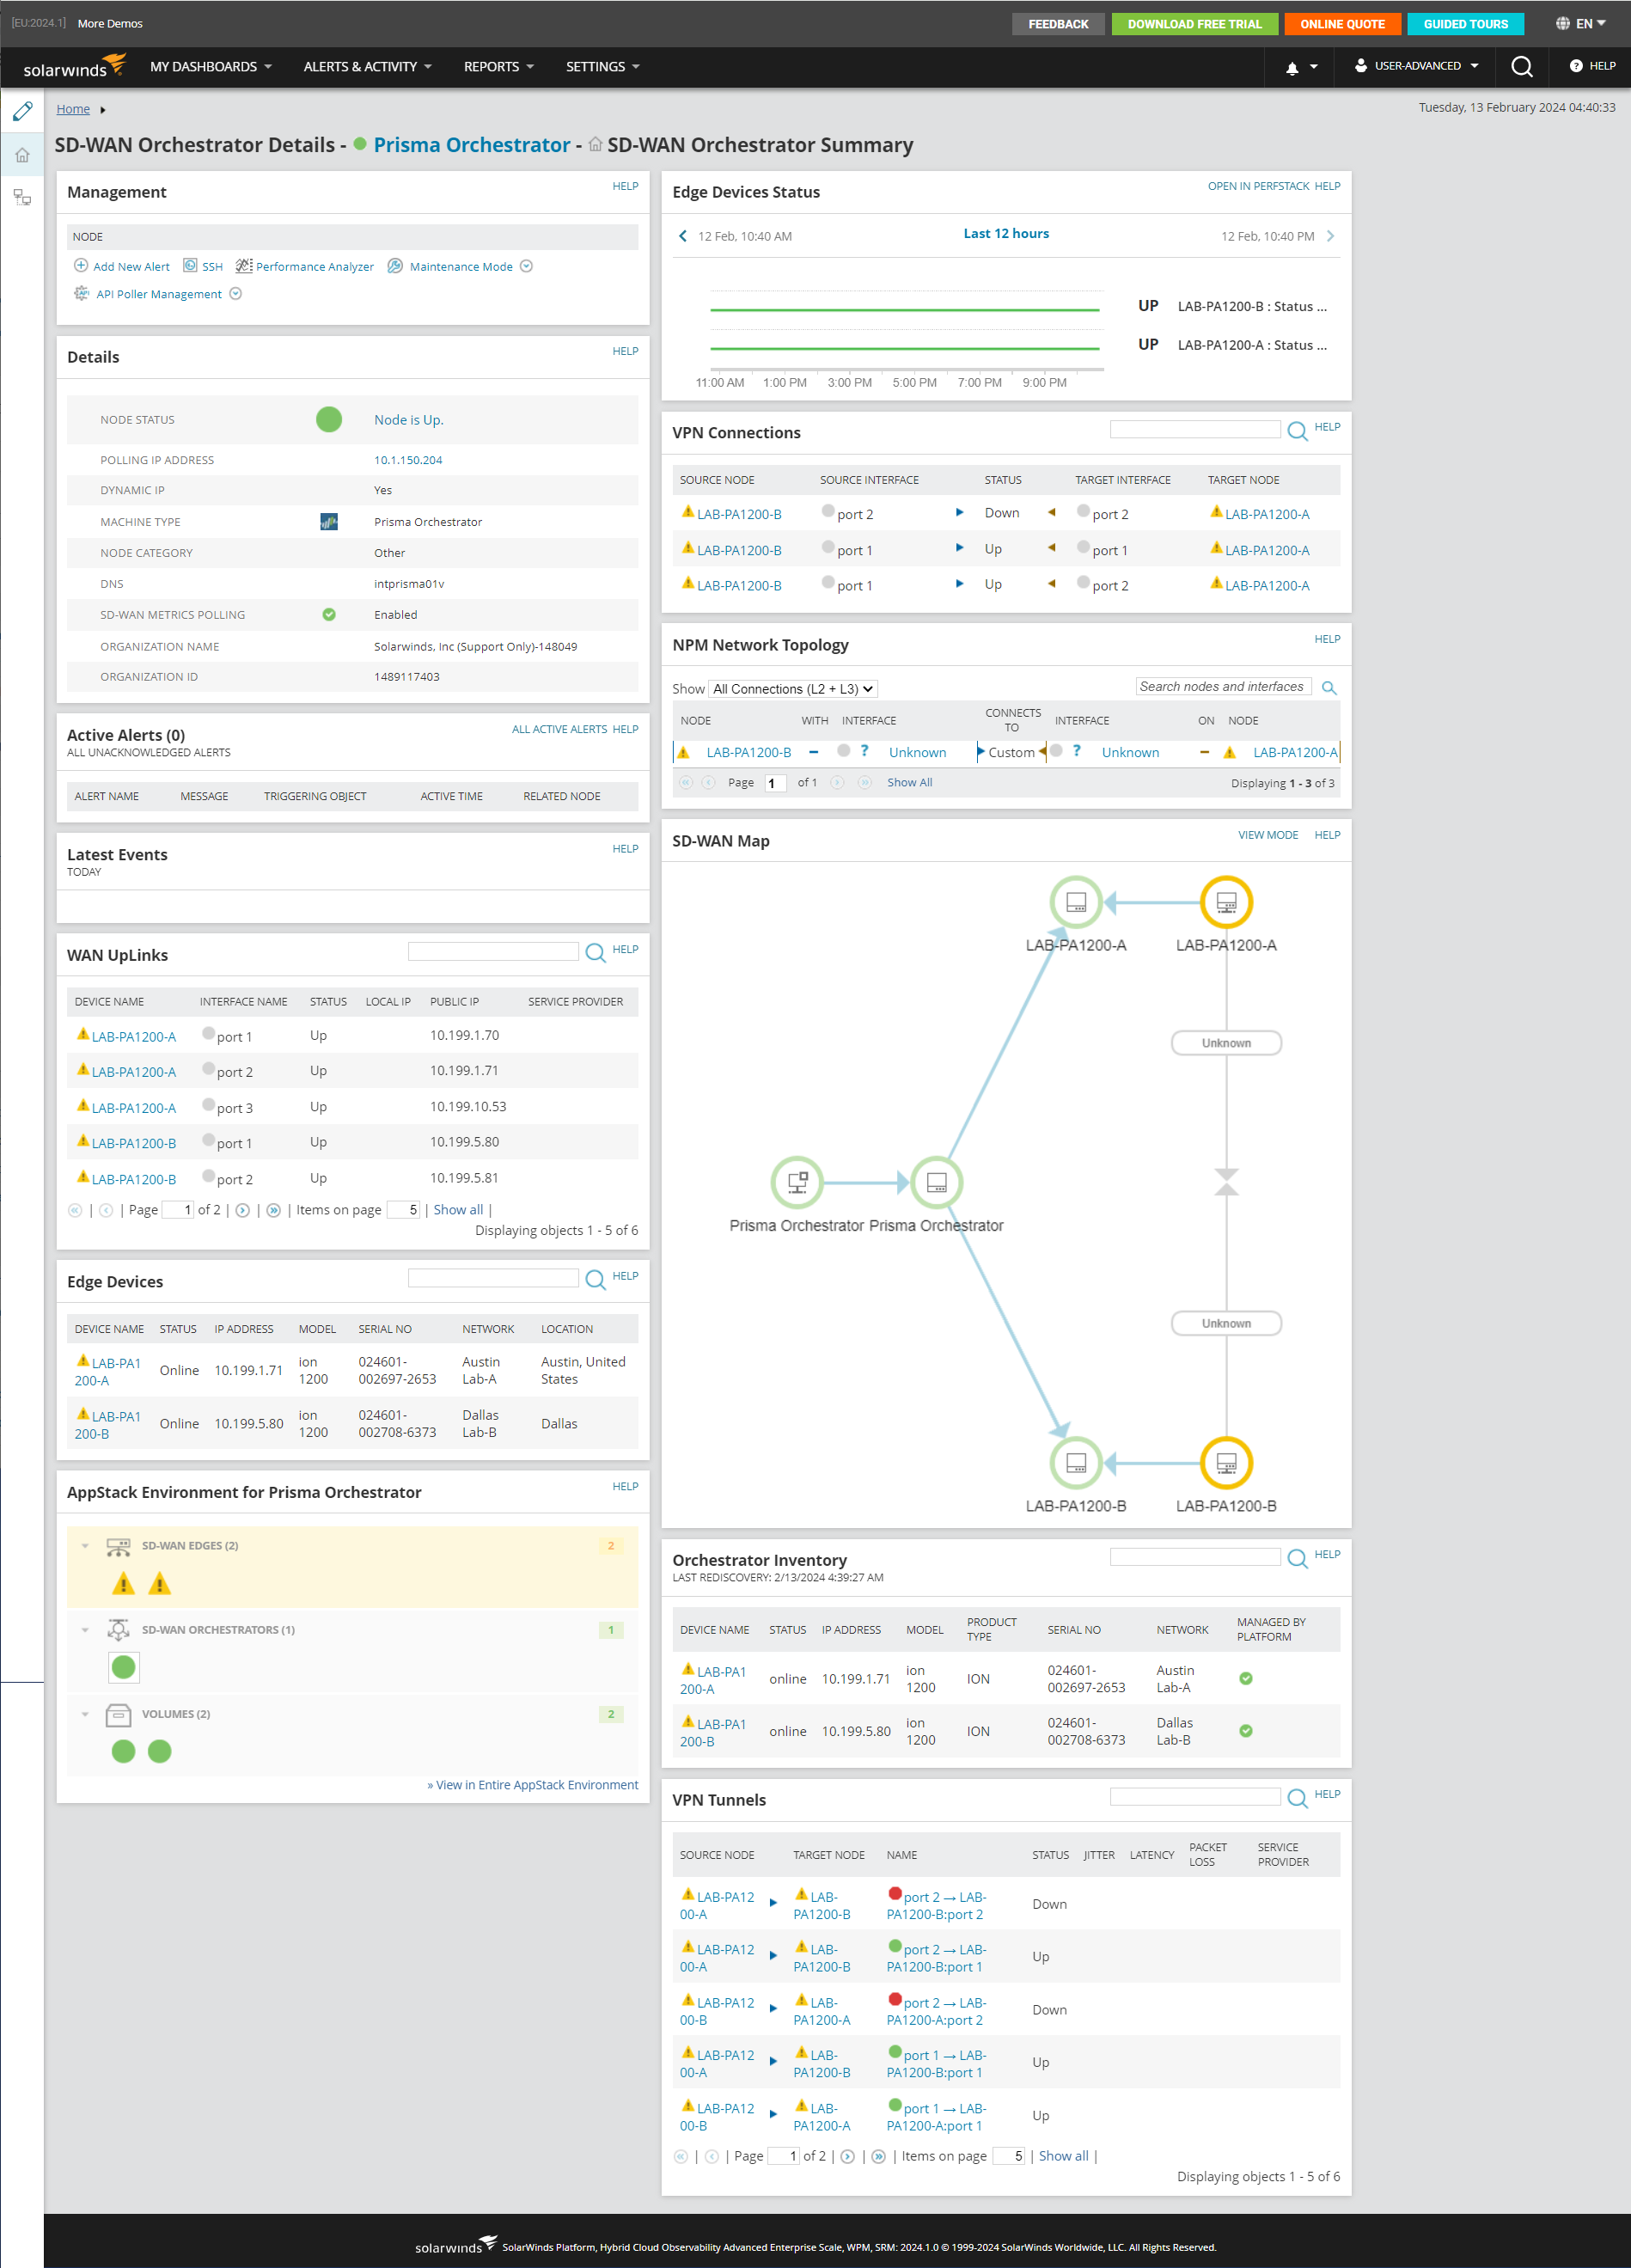Viewport: 1631px width, 2268px height.
Task: Click first warning icon under SD-WAN Edges
Action: point(124,1583)
